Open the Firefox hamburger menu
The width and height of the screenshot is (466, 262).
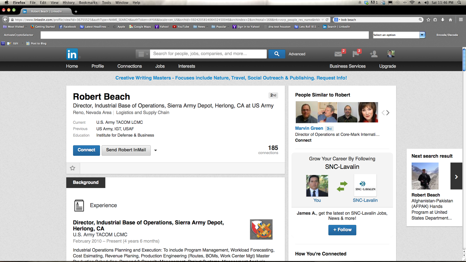461,20
